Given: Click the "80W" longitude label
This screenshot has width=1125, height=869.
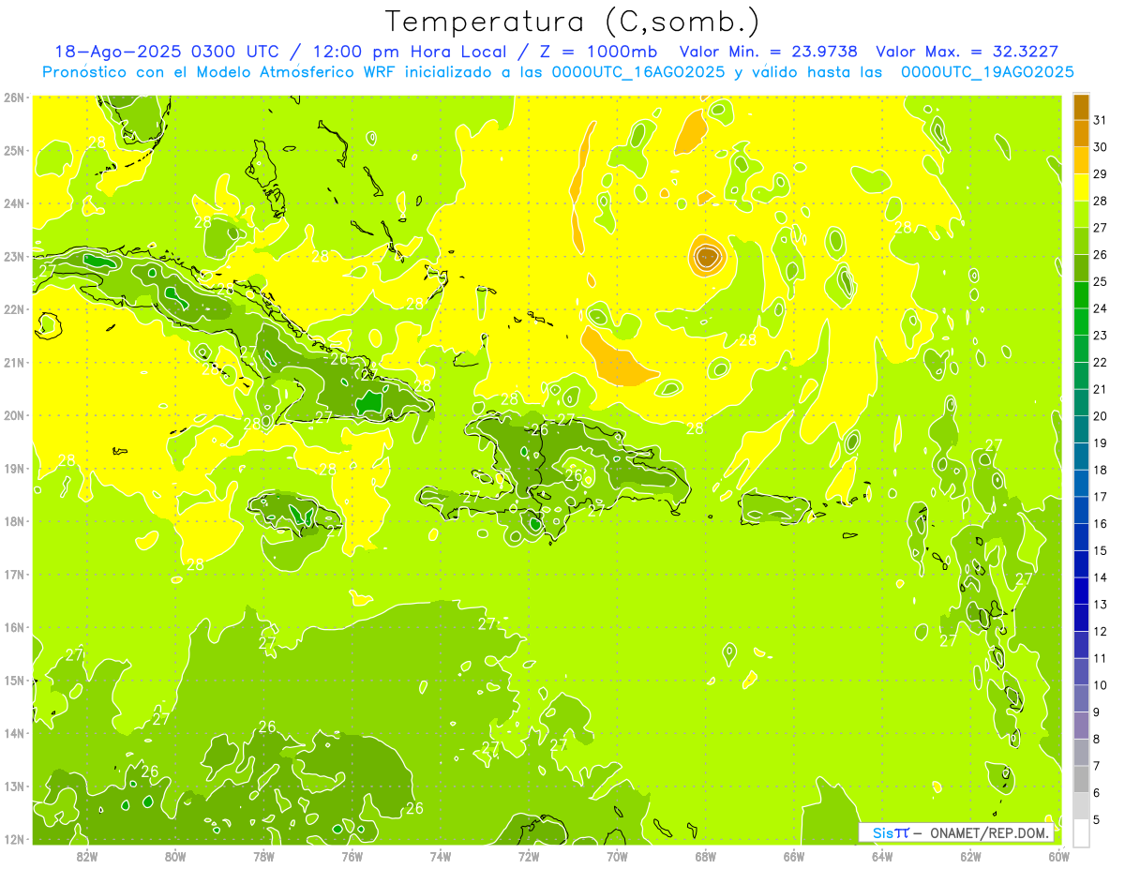Looking at the screenshot, I should pos(175,856).
